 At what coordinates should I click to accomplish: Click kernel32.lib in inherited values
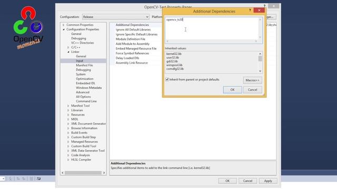pyautogui.click(x=174, y=54)
